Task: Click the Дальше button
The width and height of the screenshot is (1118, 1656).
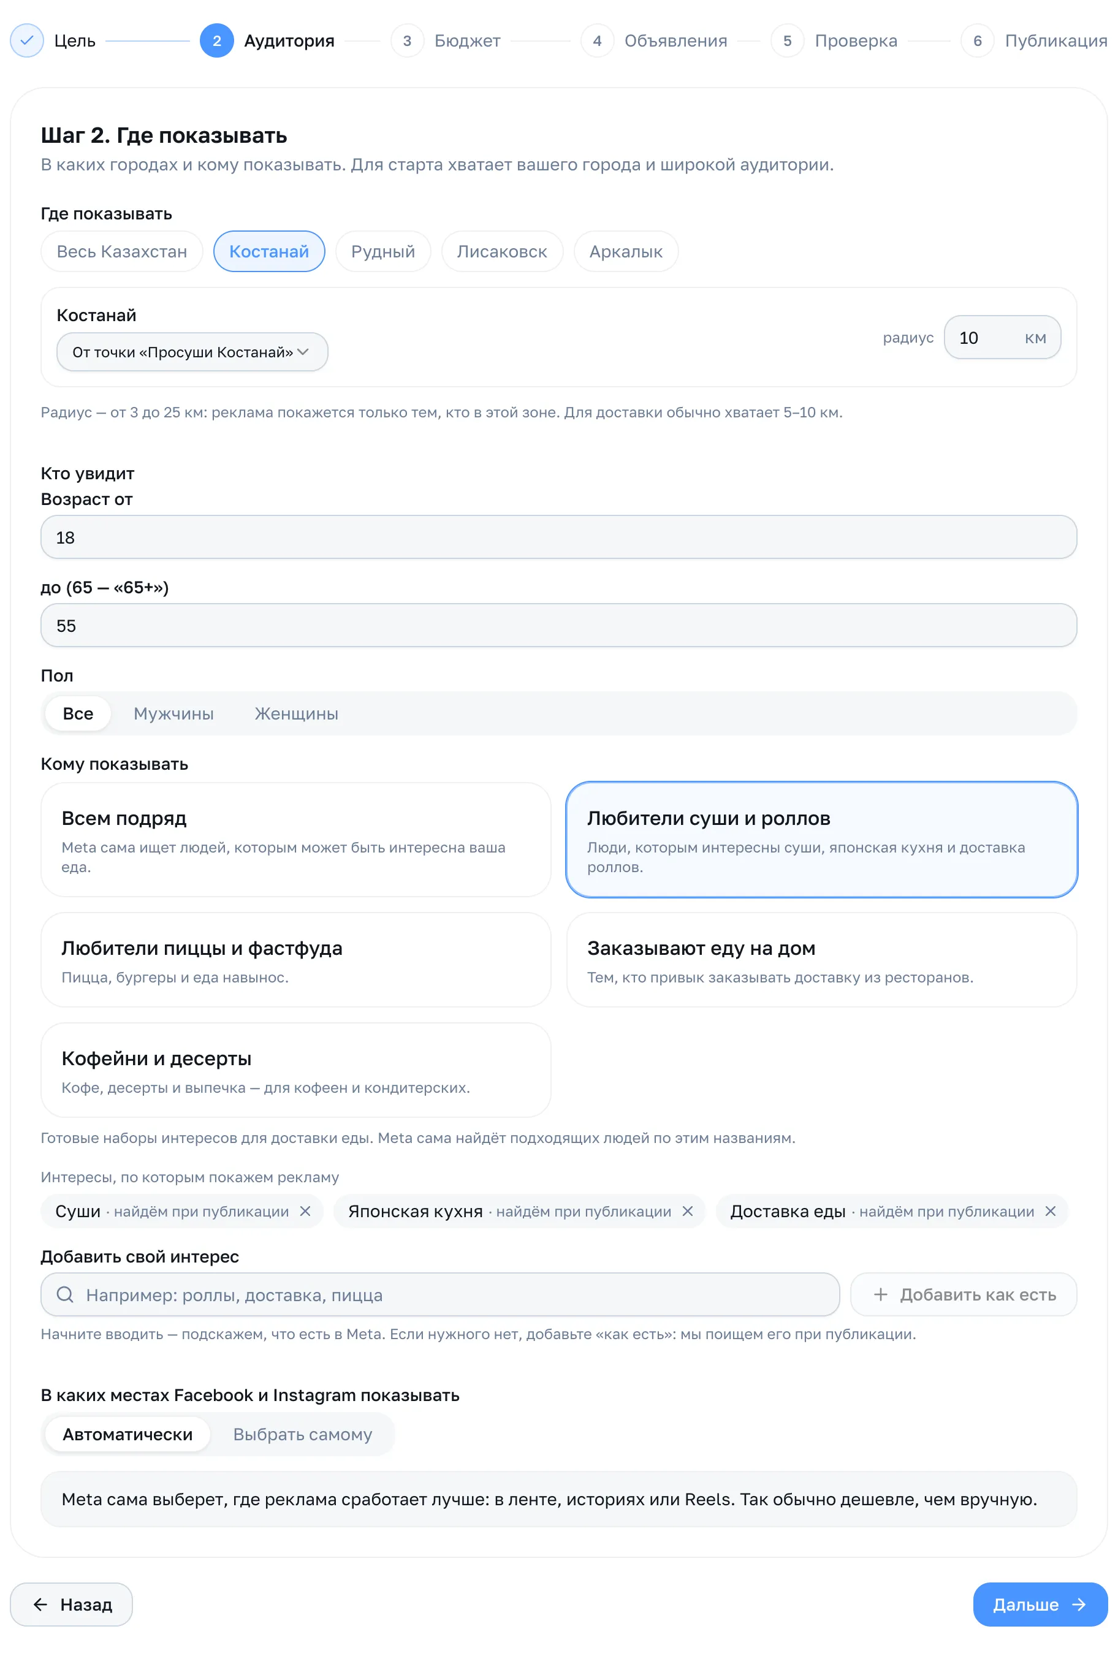Action: pos(1040,1605)
